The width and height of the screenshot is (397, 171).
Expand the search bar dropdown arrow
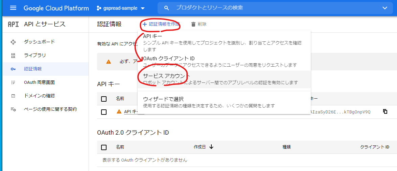(x=385, y=8)
